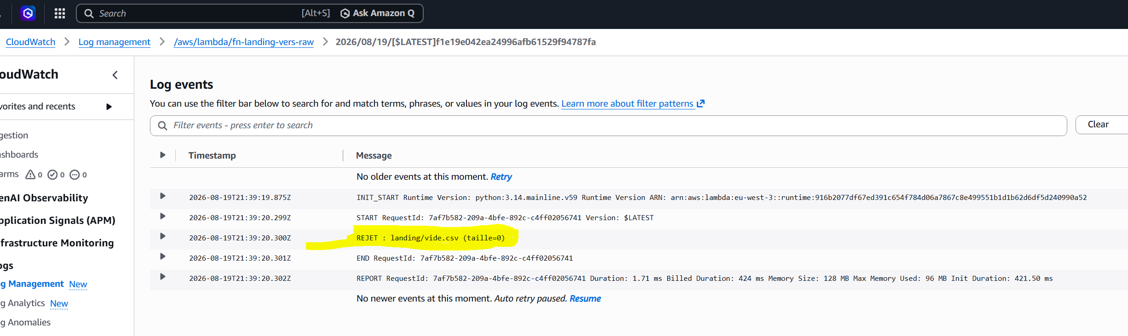Expand the END RequestId log event row

(162, 256)
